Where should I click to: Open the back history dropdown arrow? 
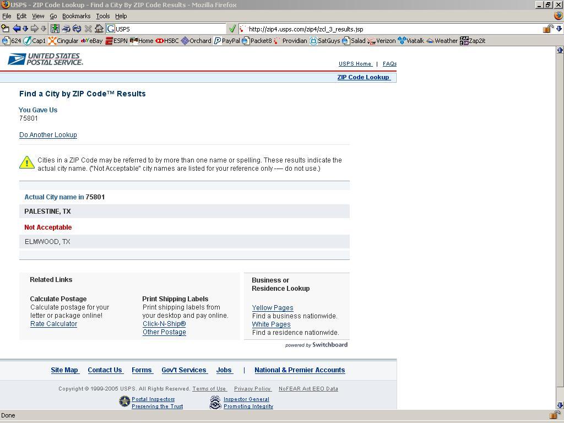pos(25,29)
